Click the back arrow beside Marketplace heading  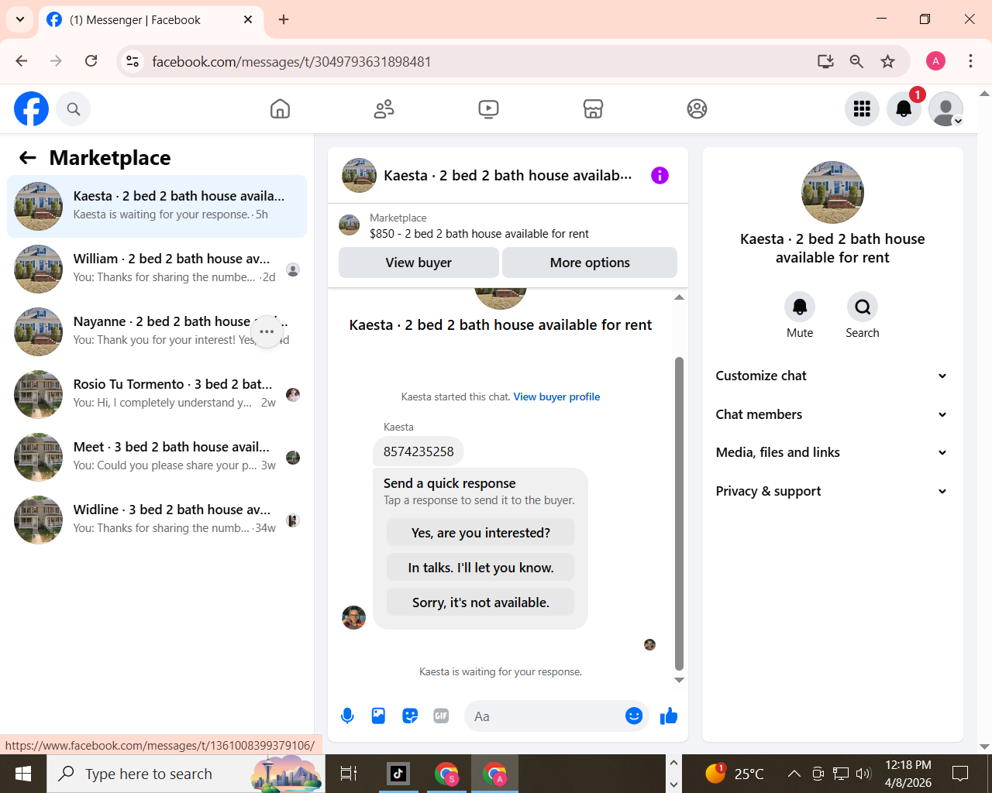(x=28, y=158)
